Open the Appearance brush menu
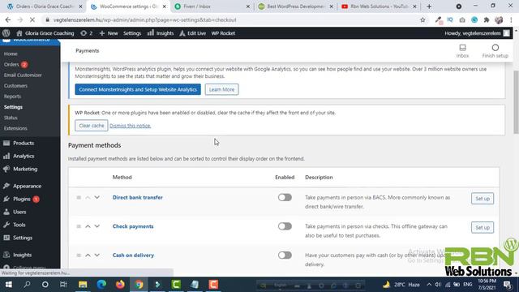Viewport: 519px width, 292px height. pyautogui.click(x=6, y=186)
